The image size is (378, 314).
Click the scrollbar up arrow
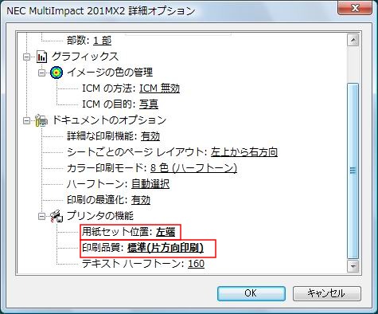coord(353,41)
